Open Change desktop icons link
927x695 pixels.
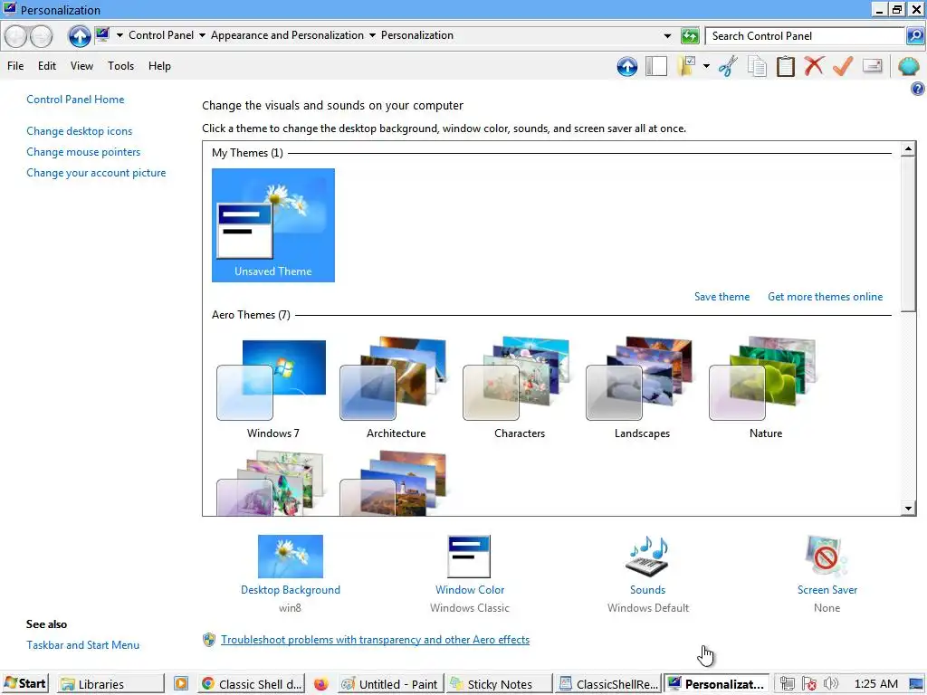(x=80, y=131)
